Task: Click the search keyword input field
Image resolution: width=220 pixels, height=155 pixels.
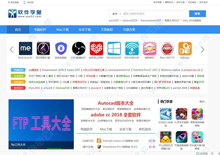Action: [156, 14]
